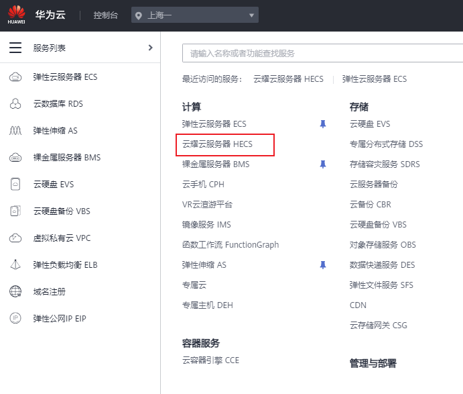Open 存储容灾服务 SDRS
Screen dimensions: 463x394
385,164
